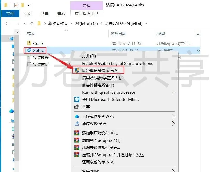The height and width of the screenshot is (172, 210).
Task: Choose 使用 Microsoft Defender扫描
Action: [110, 99]
